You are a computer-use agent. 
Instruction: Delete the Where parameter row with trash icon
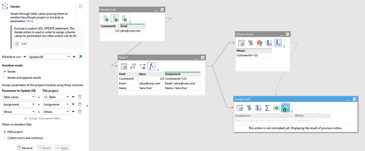coord(80,112)
